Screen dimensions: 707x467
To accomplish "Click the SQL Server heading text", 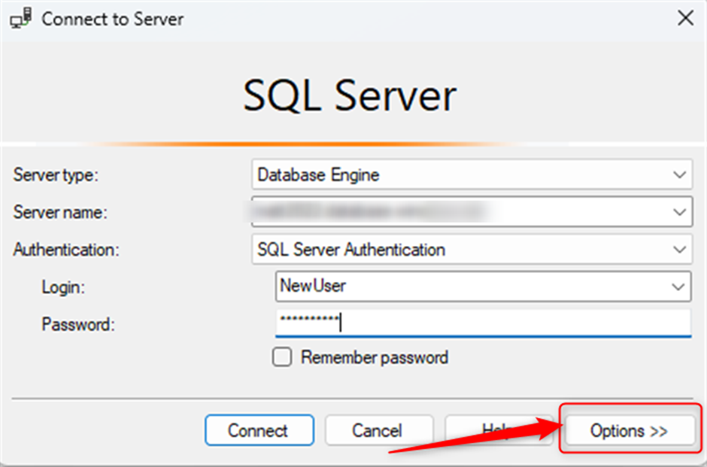I will [x=350, y=96].
